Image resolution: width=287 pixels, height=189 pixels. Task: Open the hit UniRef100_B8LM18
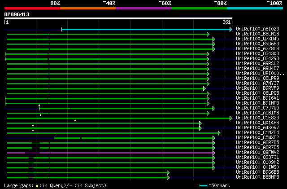click(257, 34)
